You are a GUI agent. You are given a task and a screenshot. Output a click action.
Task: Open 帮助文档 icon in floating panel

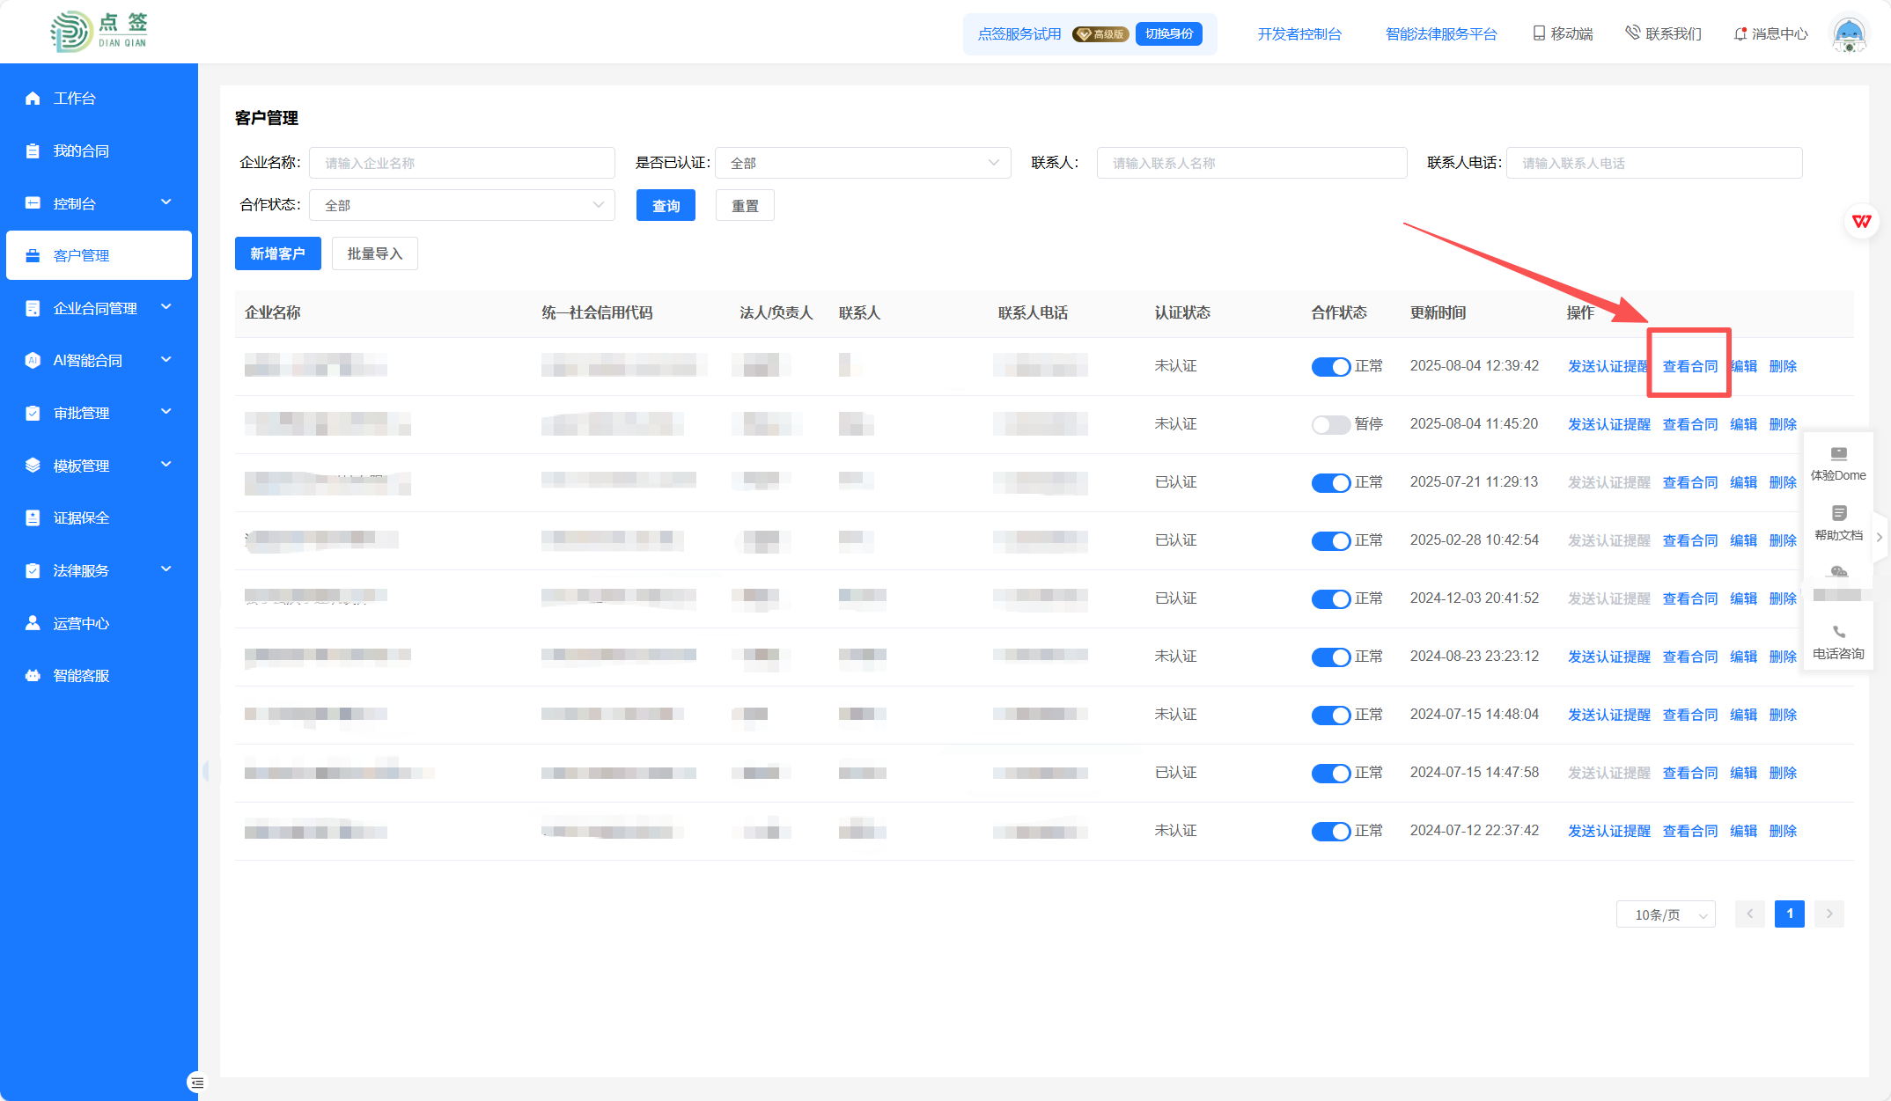(1838, 513)
